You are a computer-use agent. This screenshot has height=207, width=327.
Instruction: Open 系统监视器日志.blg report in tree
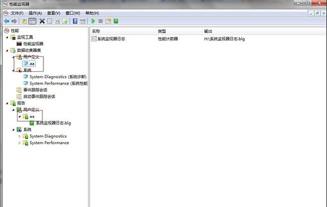54,123
